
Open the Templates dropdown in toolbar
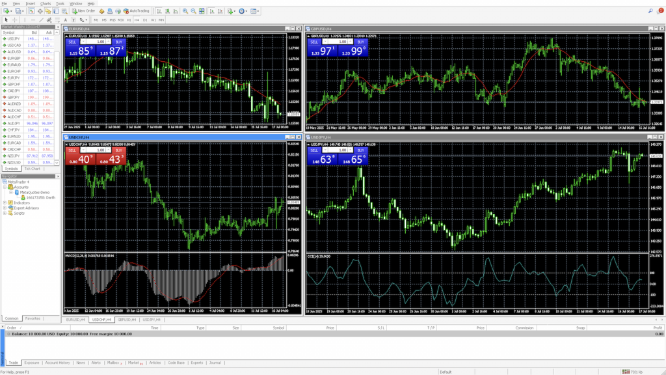coord(254,11)
